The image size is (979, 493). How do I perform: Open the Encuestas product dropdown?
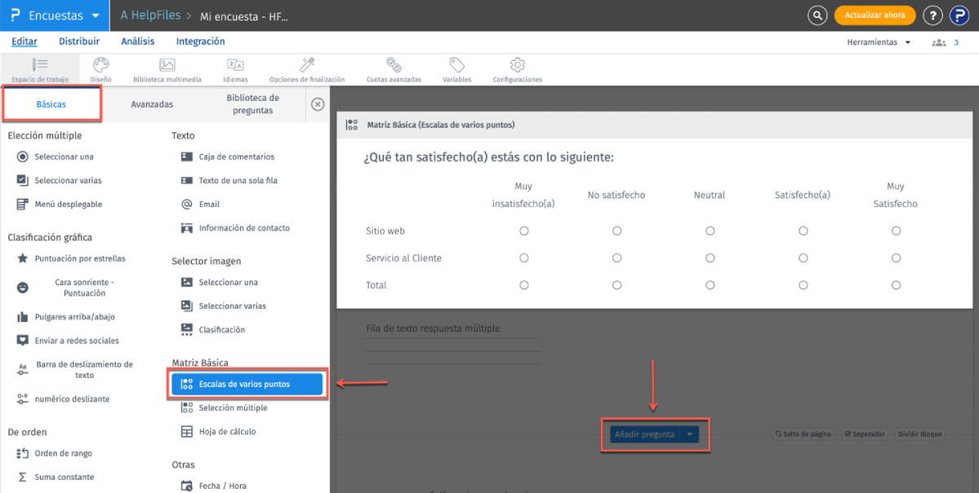coord(55,15)
